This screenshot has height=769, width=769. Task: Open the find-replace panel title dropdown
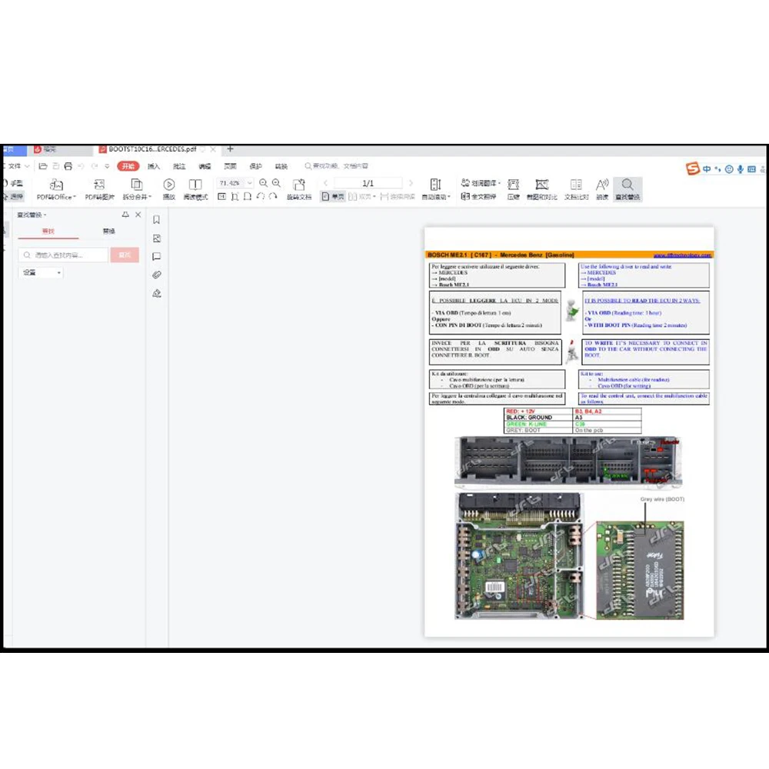coord(32,215)
